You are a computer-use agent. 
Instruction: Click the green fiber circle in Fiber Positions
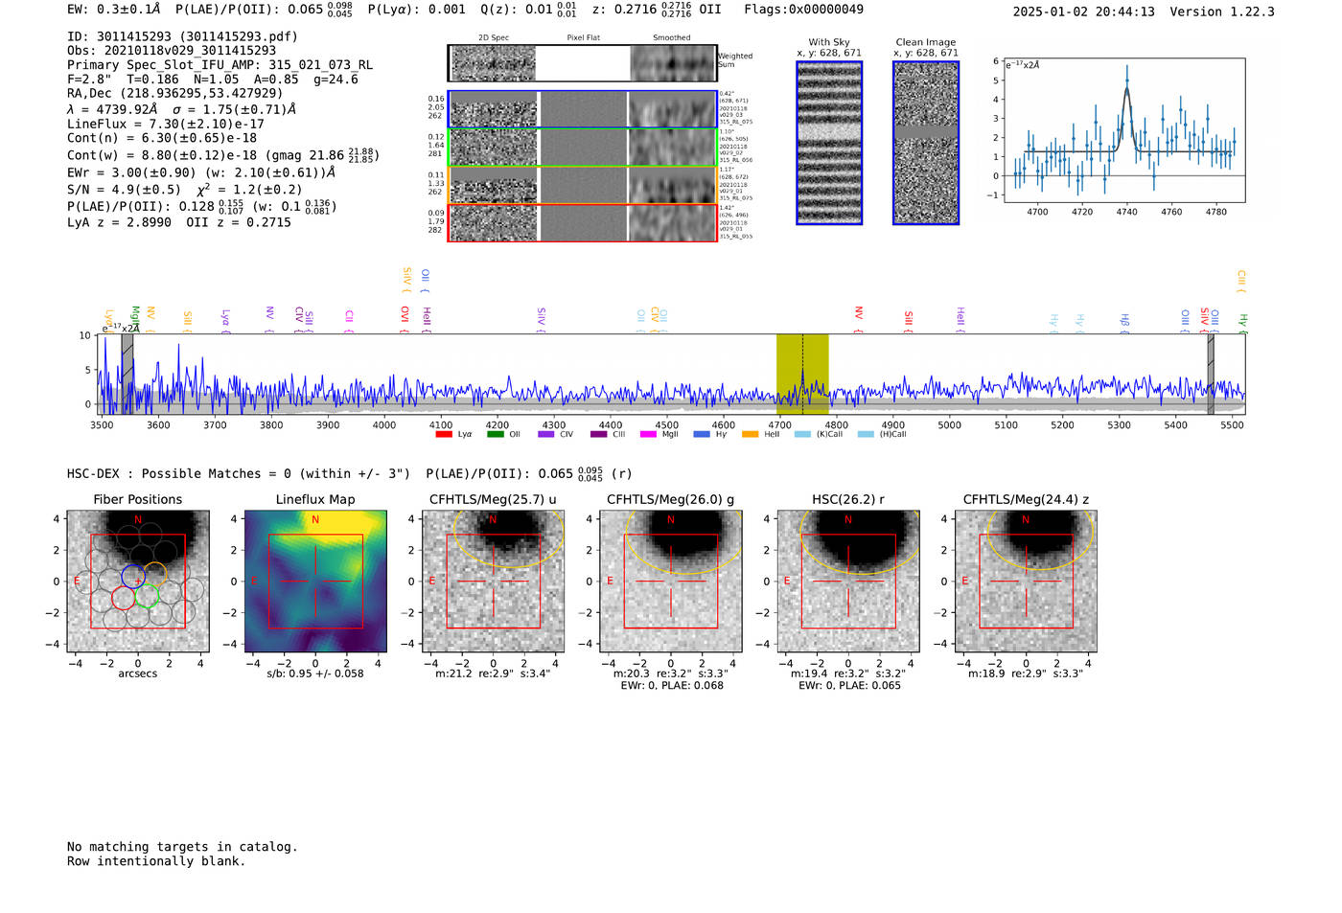[x=146, y=596]
